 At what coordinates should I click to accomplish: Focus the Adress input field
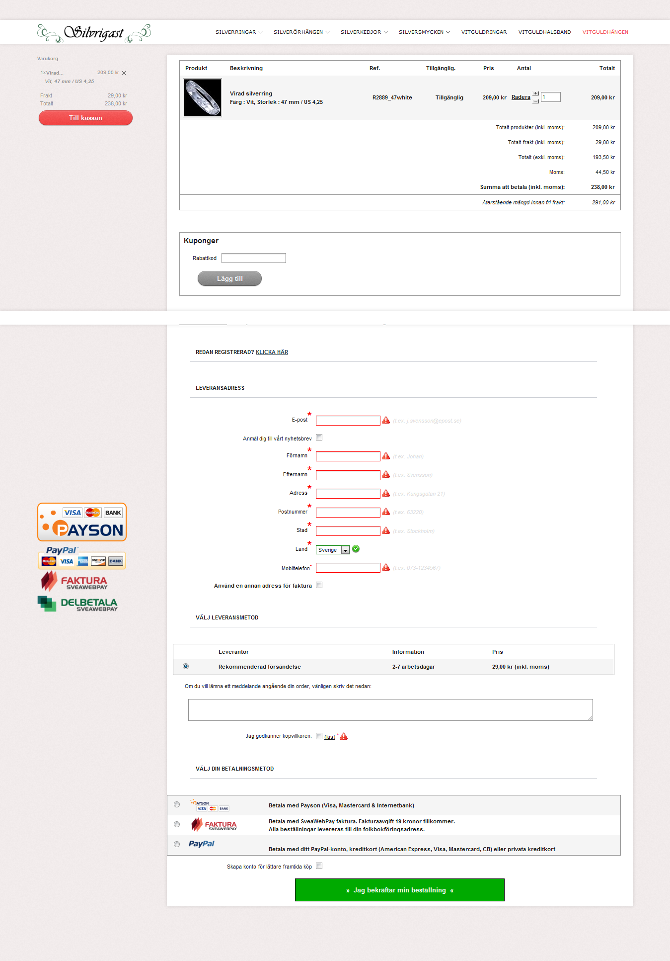coord(348,494)
